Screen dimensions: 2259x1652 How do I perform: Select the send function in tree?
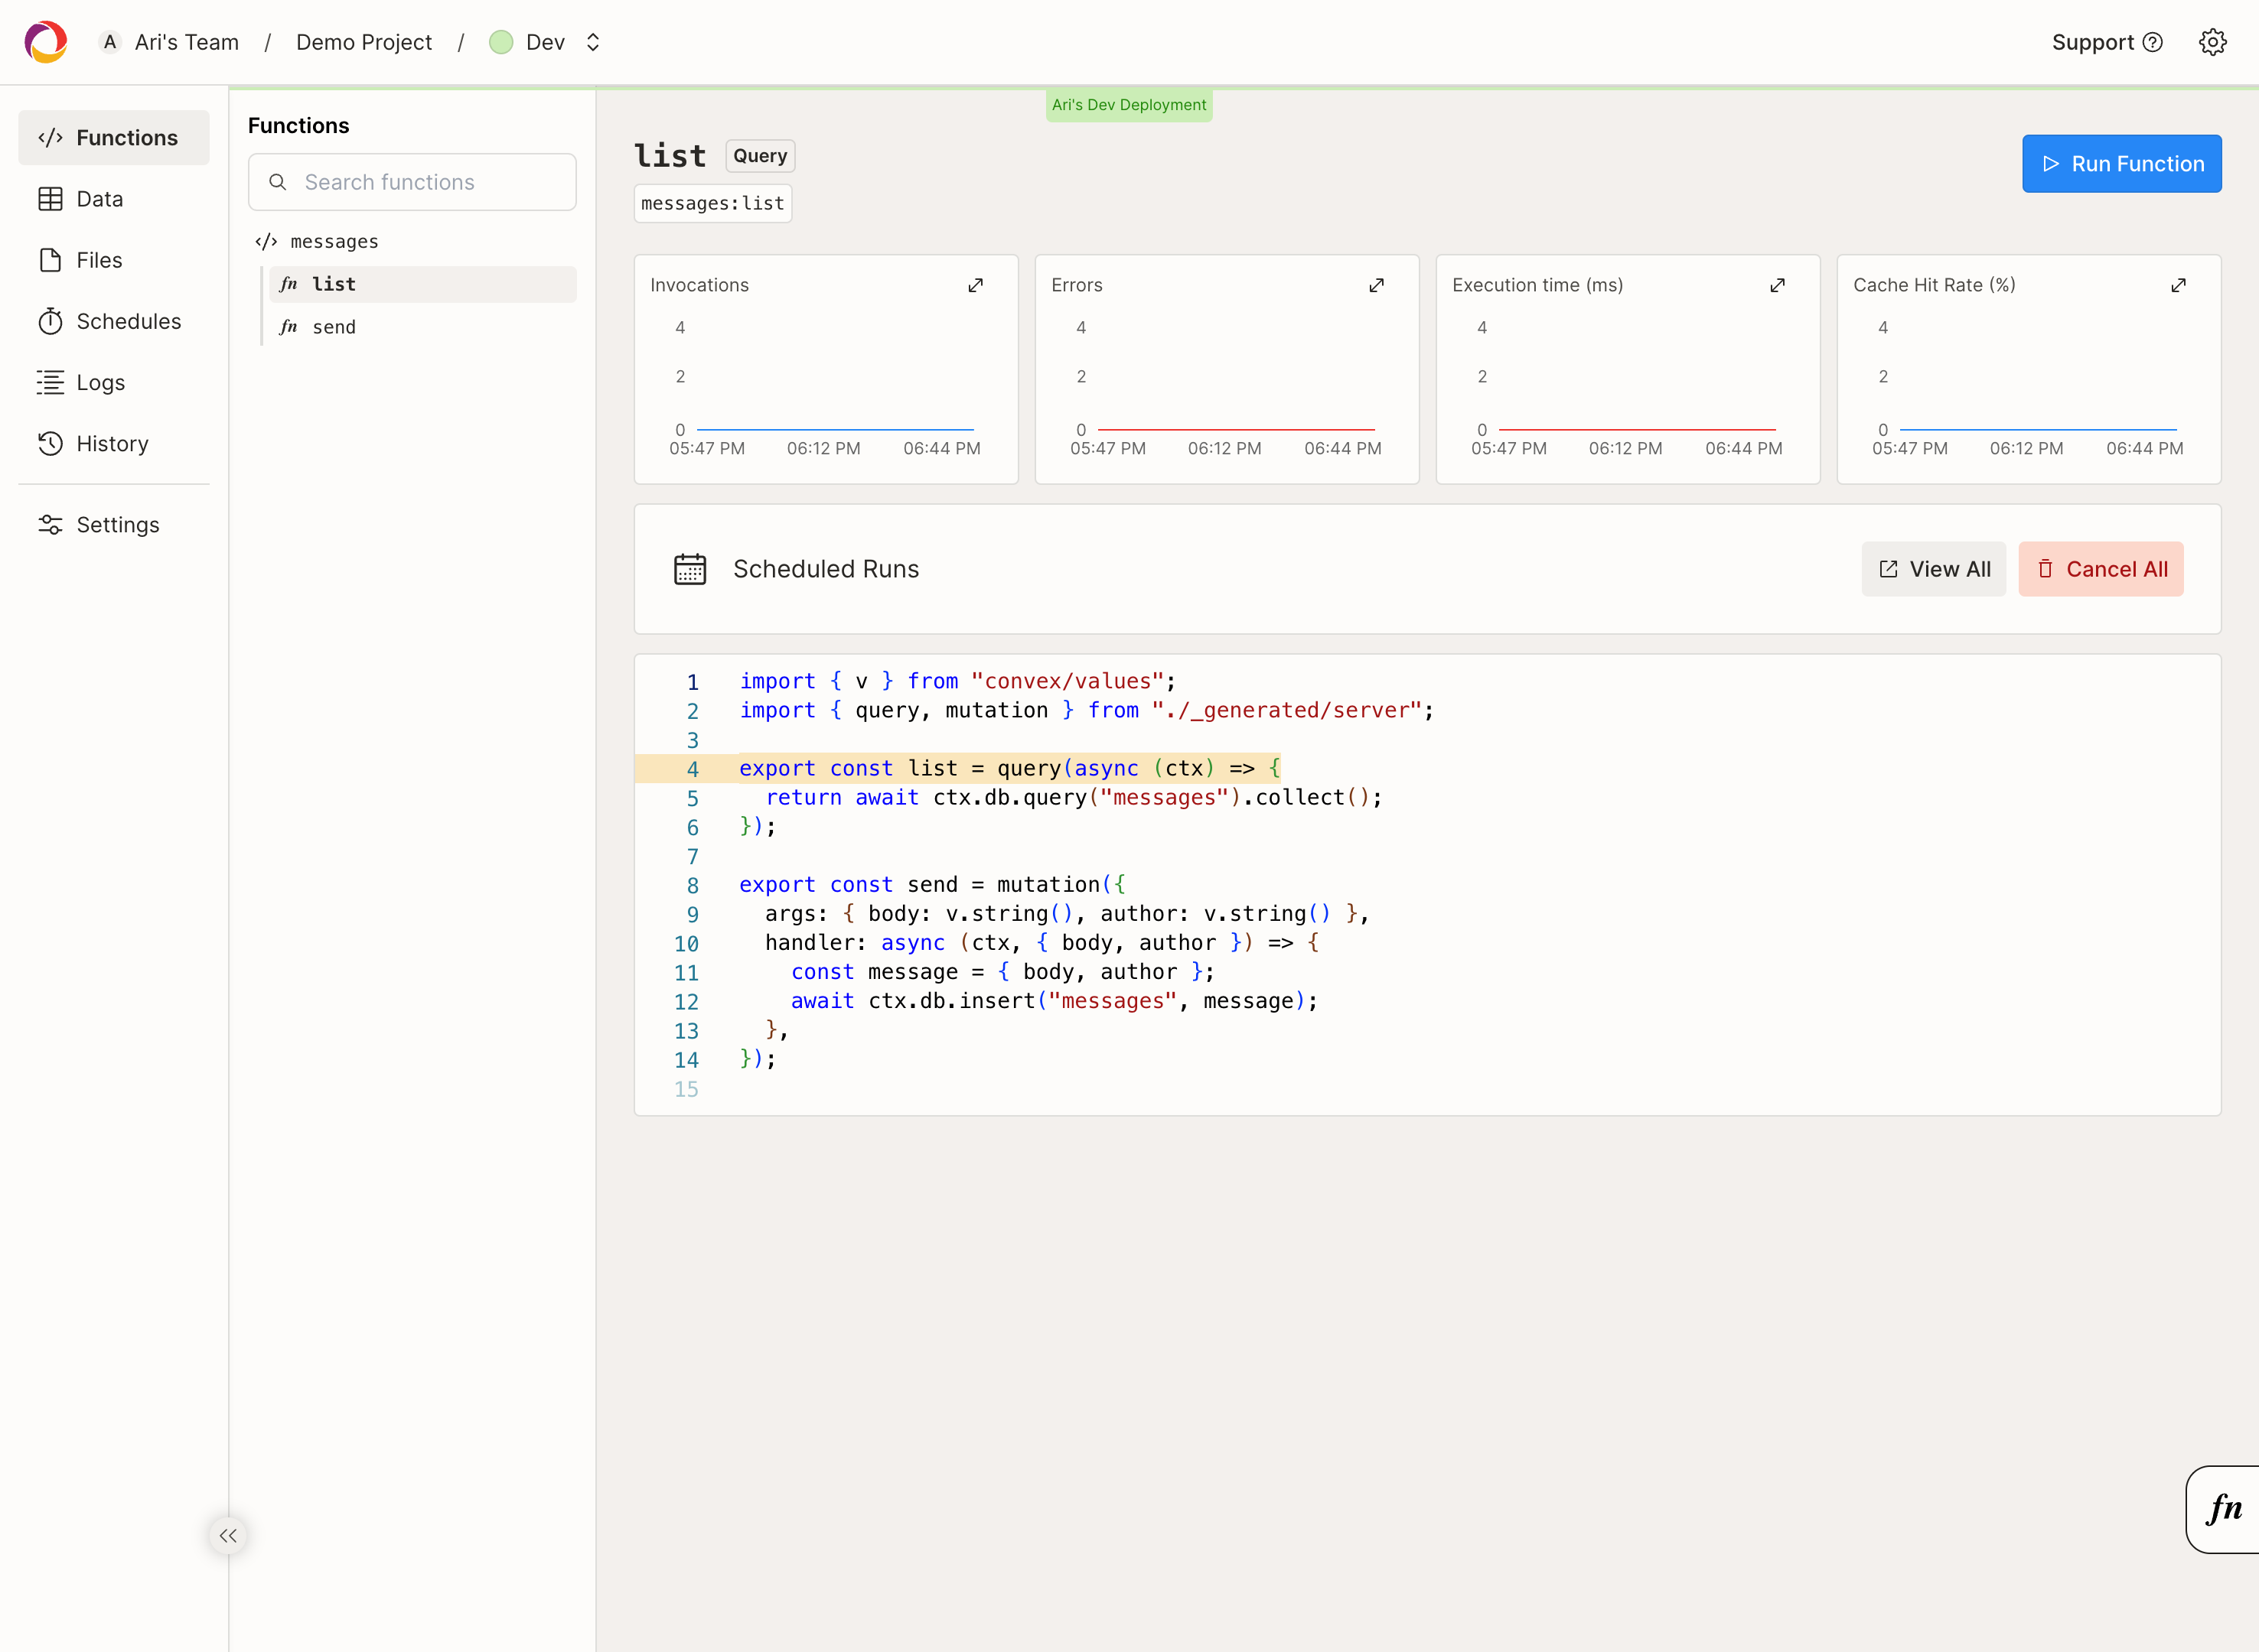422,327
